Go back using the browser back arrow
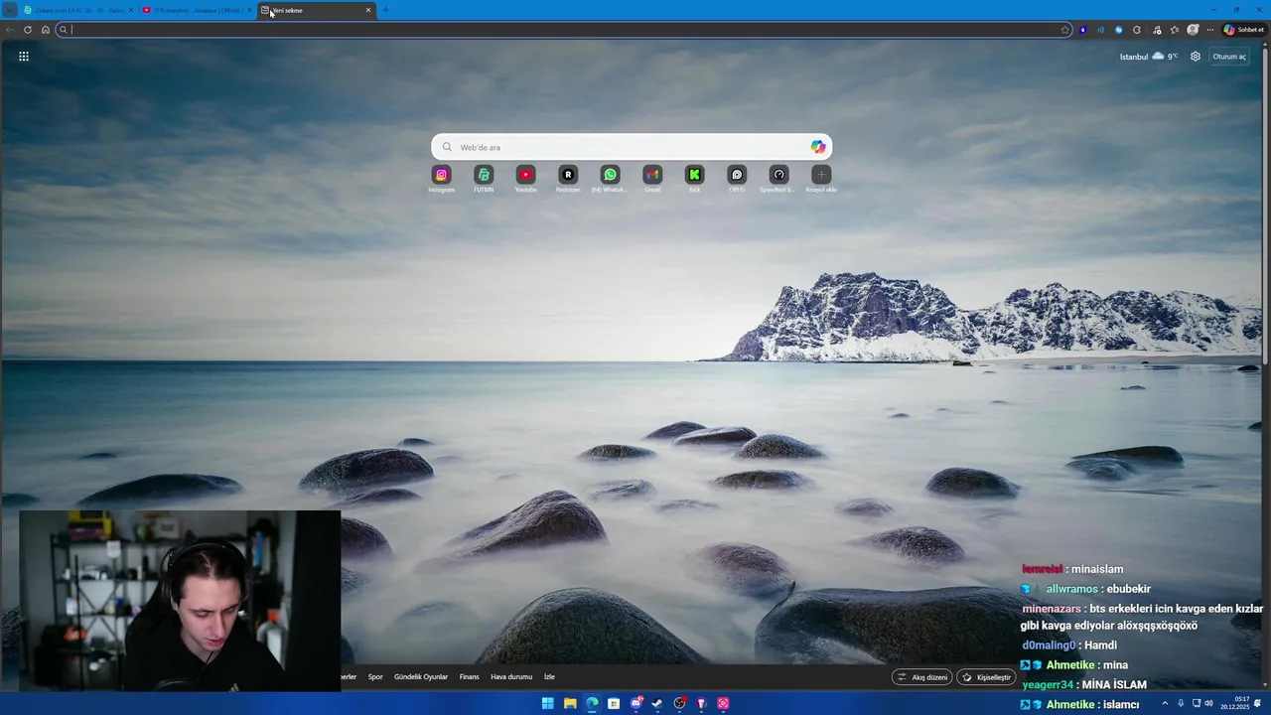This screenshot has width=1271, height=715. tap(10, 30)
